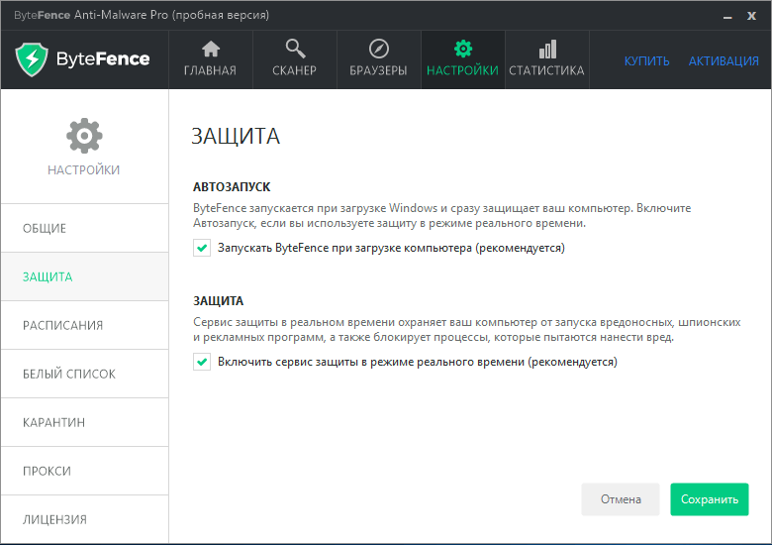Click the Отмена button
Viewport: 772px width, 545px height.
point(621,499)
